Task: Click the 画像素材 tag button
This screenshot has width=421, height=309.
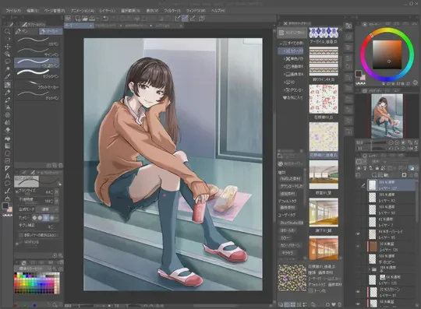Action: click(288, 208)
